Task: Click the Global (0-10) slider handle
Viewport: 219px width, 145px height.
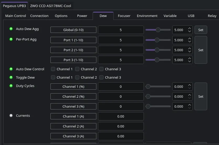Action: point(158,30)
